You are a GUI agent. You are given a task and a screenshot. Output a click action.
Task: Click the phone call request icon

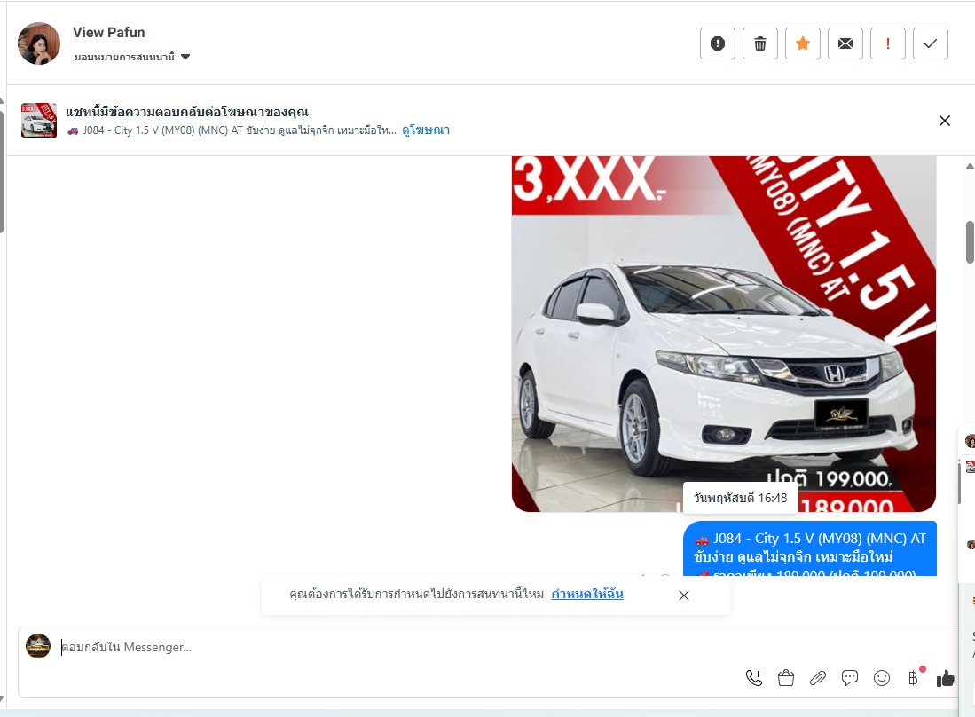[753, 678]
